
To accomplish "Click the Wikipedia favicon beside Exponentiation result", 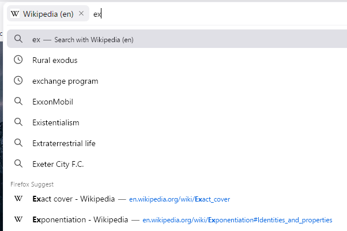I will click(18, 220).
